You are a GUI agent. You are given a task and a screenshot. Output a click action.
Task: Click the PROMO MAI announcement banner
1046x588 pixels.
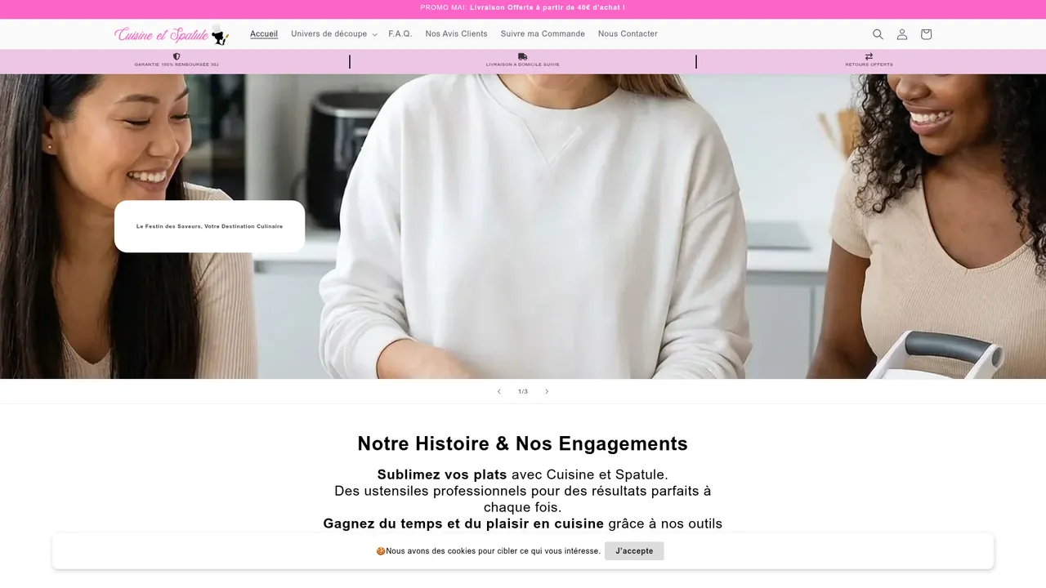tap(523, 8)
